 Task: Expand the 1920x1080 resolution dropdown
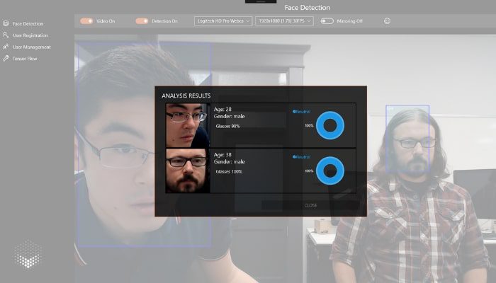tap(285, 21)
